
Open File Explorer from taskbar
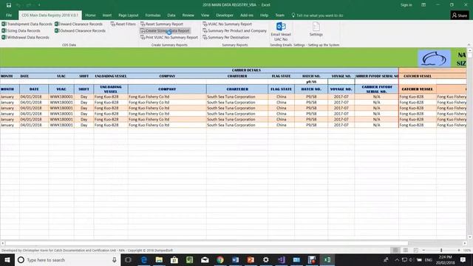[x=159, y=259]
